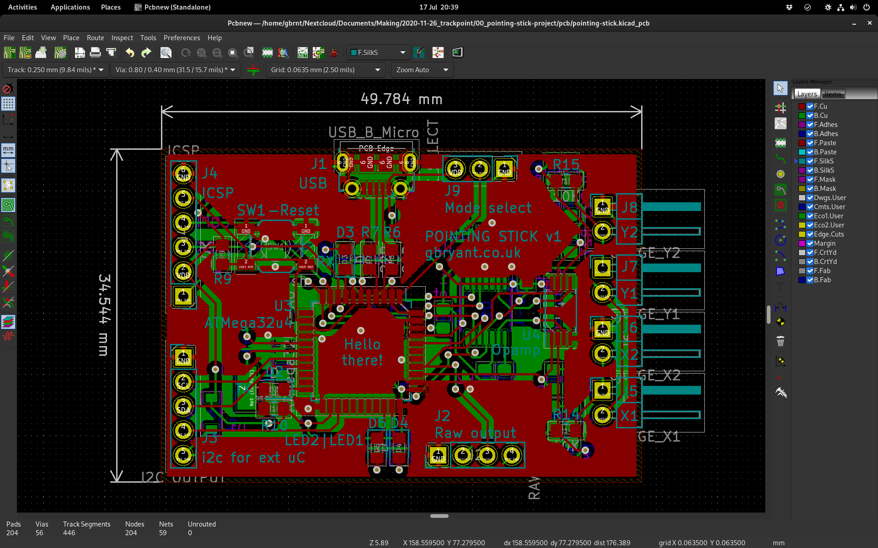Uncheck the F.Cu layer checkbox
This screenshot has height=548, width=878.
click(810, 106)
